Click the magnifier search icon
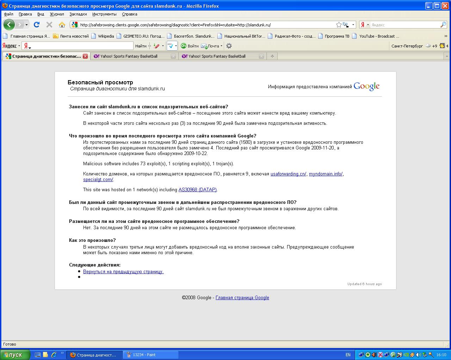 (443, 25)
